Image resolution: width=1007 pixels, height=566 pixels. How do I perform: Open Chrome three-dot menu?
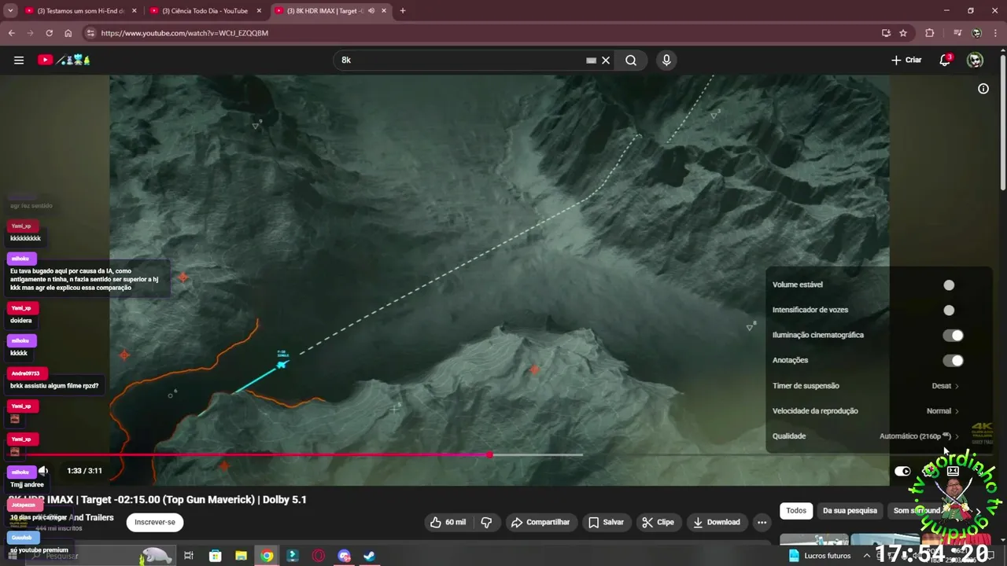(995, 33)
